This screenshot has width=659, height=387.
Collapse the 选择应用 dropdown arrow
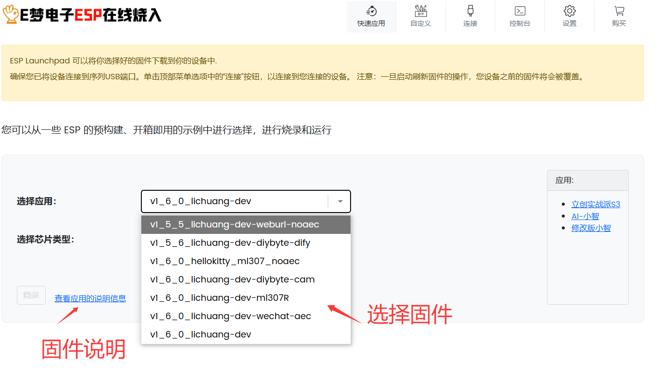pos(340,202)
